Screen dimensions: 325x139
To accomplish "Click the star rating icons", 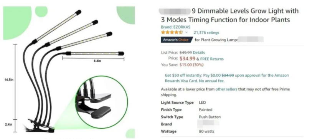I will click(x=172, y=32).
